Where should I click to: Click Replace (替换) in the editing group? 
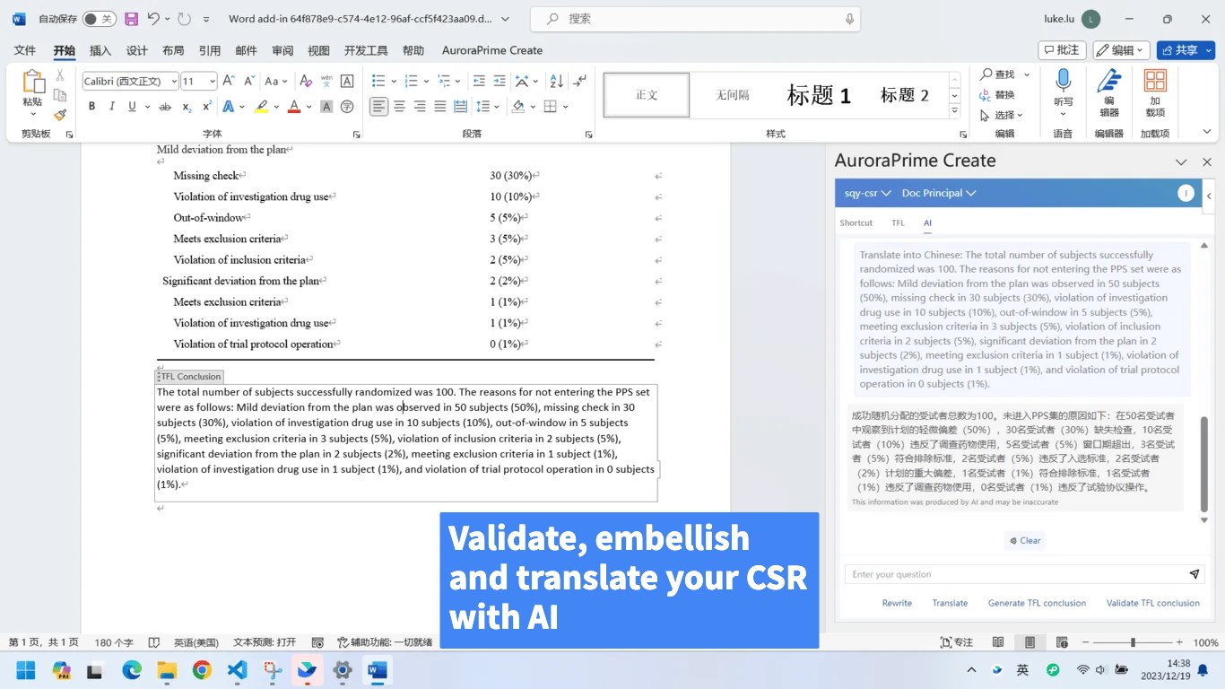click(x=997, y=95)
